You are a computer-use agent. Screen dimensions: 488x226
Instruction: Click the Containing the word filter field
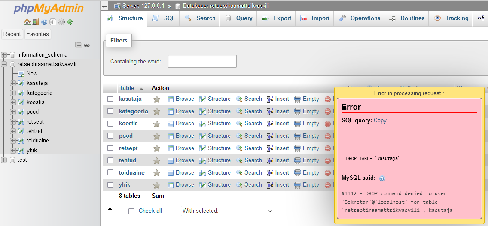click(202, 61)
